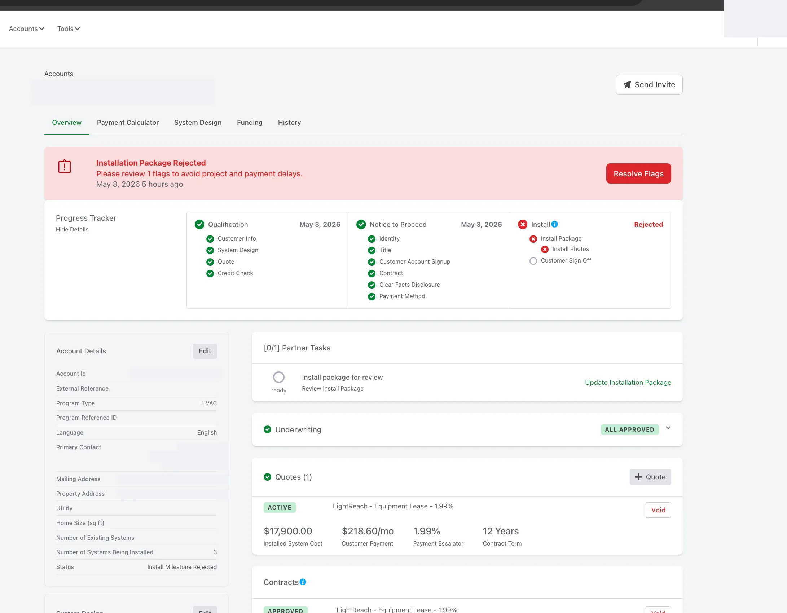The width and height of the screenshot is (787, 613).
Task: Open the System Design tab
Action: click(198, 123)
